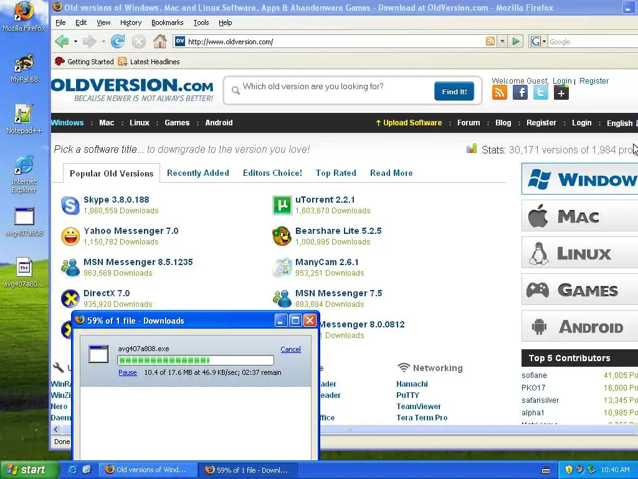638x479 pixels.
Task: Click the MSN Messenger 7.5 icon
Action: (282, 299)
